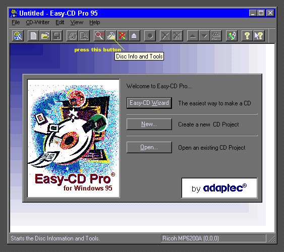Click the Save floppy disk icon
284x252 pixels.
(x=56, y=36)
